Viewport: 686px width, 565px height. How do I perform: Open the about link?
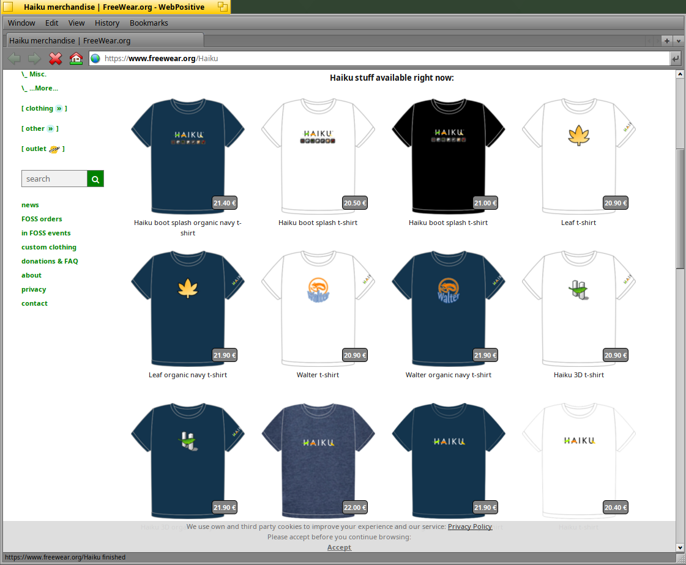[31, 275]
